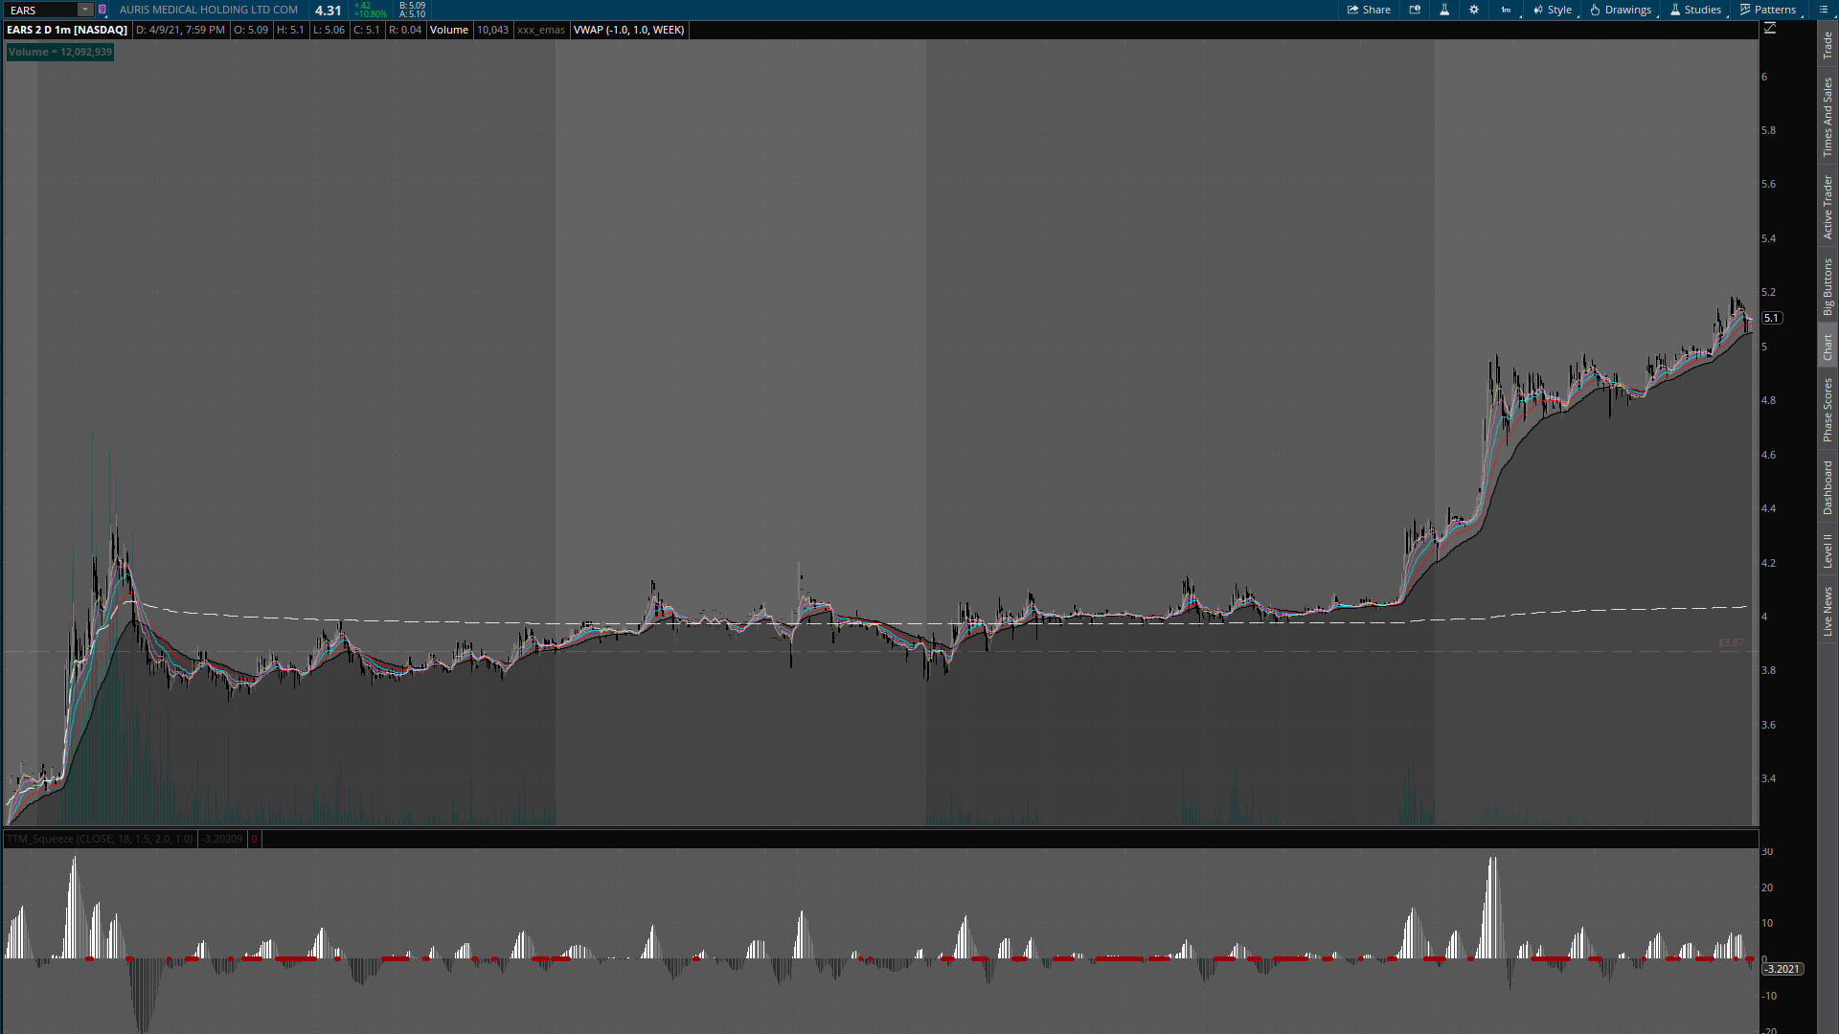The height and width of the screenshot is (1034, 1839).
Task: Open chart settings gear icon
Action: tap(1474, 10)
